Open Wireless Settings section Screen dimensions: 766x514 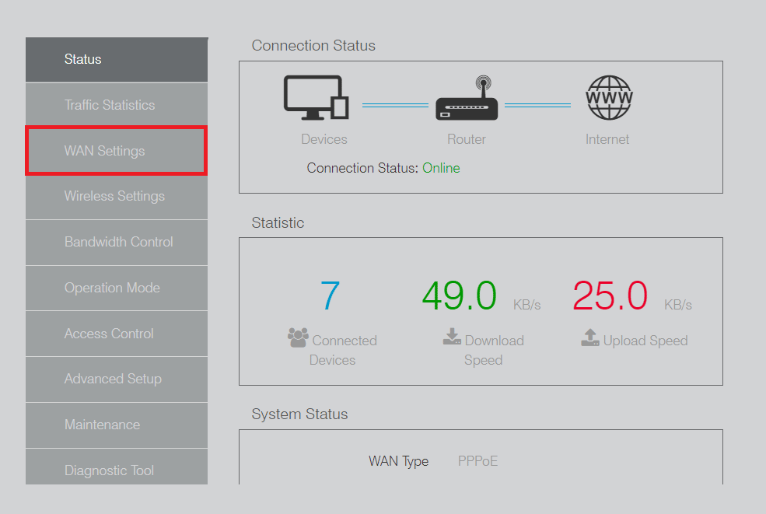[x=117, y=196]
